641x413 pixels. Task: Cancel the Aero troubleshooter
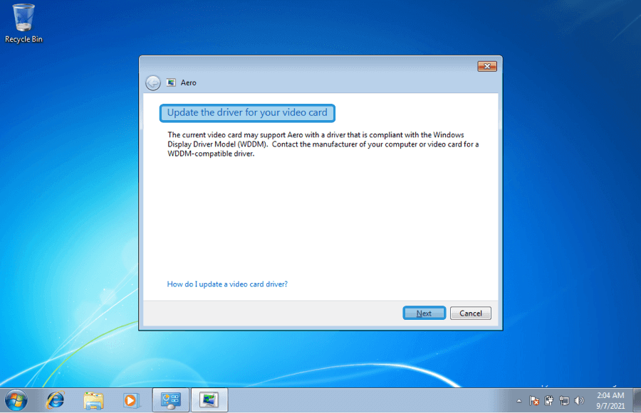click(471, 313)
